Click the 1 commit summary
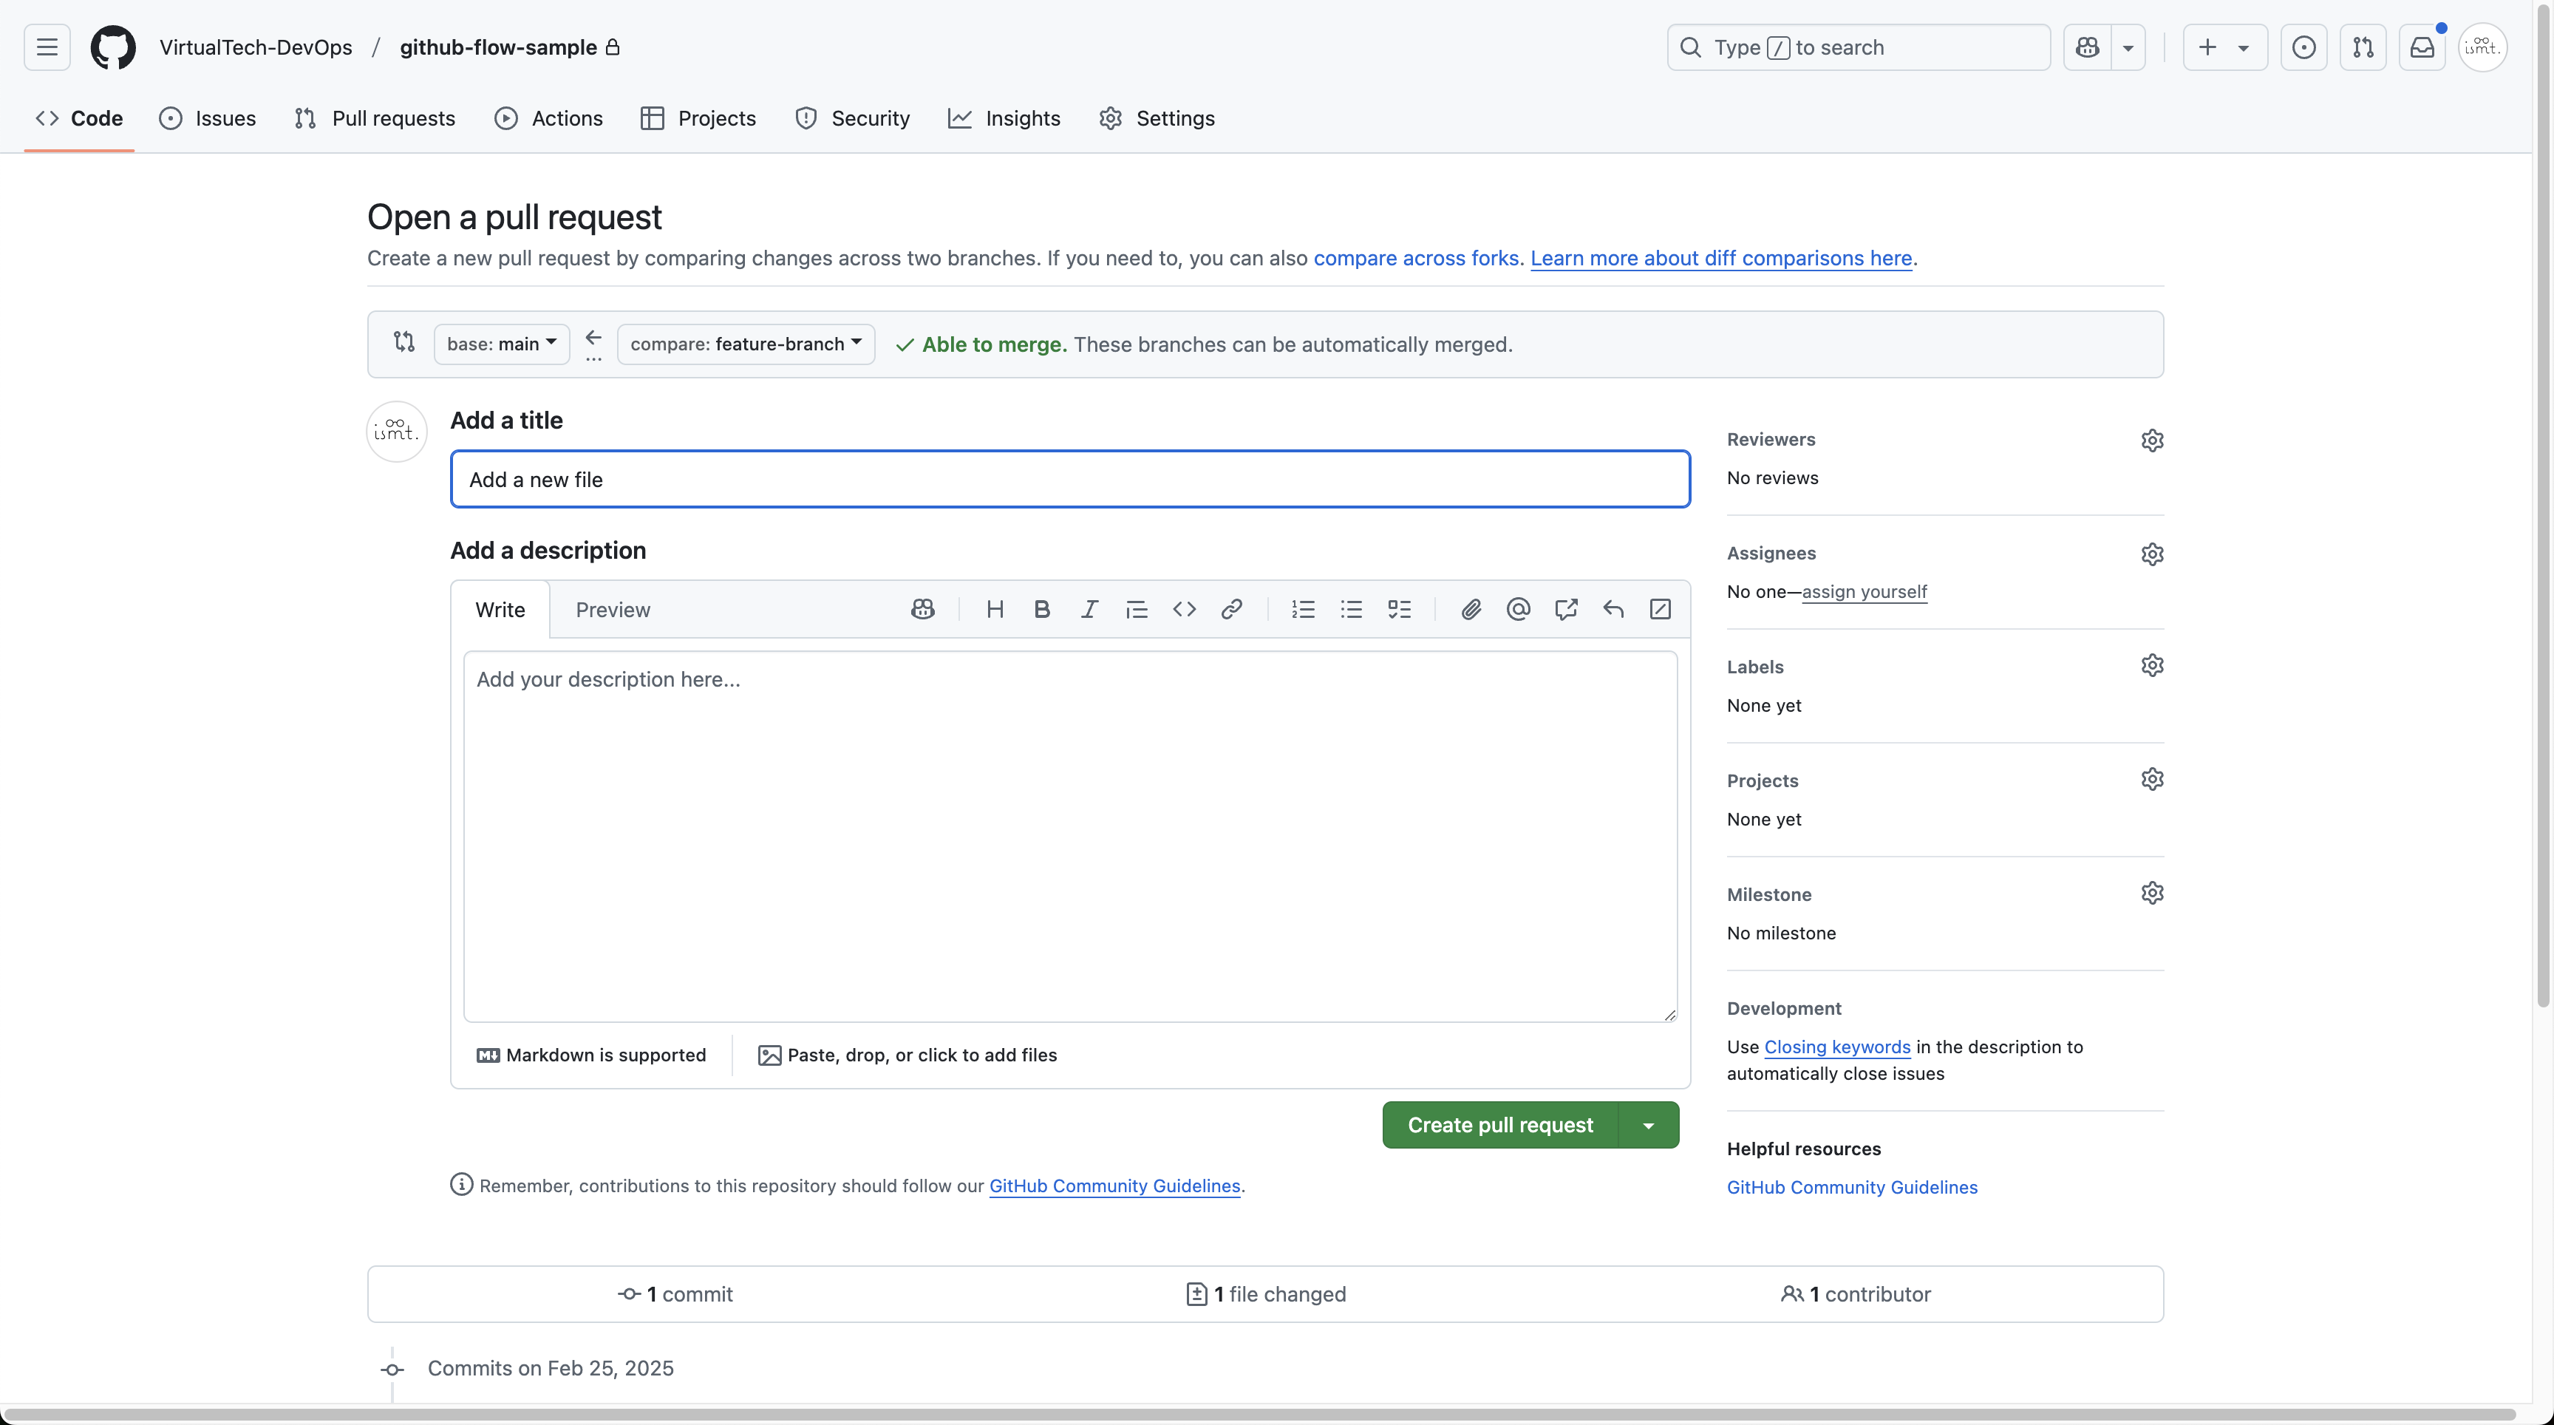This screenshot has height=1425, width=2554. point(675,1294)
